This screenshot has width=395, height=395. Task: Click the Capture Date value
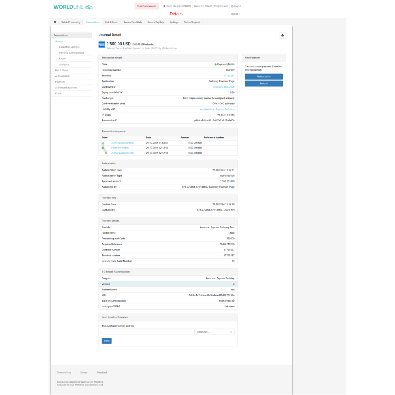[224, 204]
